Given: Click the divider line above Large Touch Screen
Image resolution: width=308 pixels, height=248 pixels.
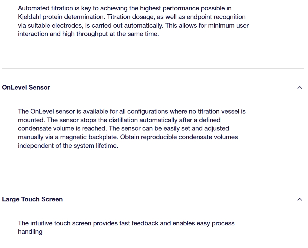Looking at the screenshot, I should click(153, 180).
